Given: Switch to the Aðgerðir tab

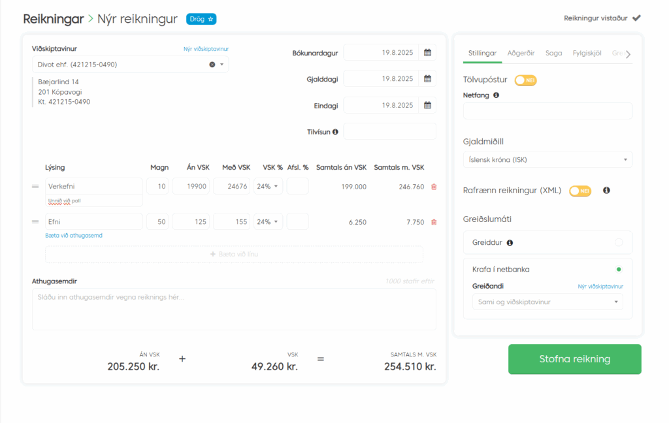Looking at the screenshot, I should click(x=521, y=54).
